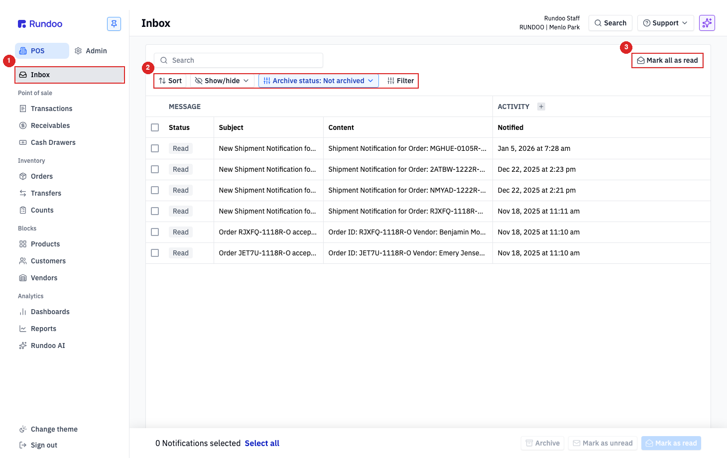Toggle the select-all checkbox in header row
This screenshot has width=727, height=458.
(155, 127)
